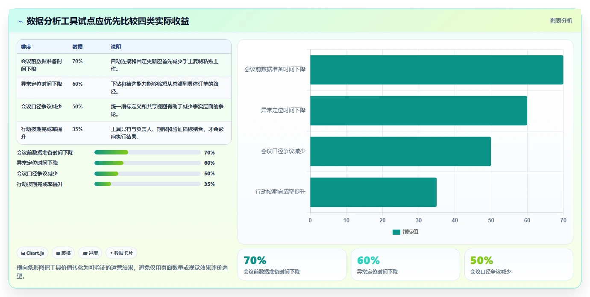Select the Chart.js tag chip
The image size is (590, 297).
32,253
